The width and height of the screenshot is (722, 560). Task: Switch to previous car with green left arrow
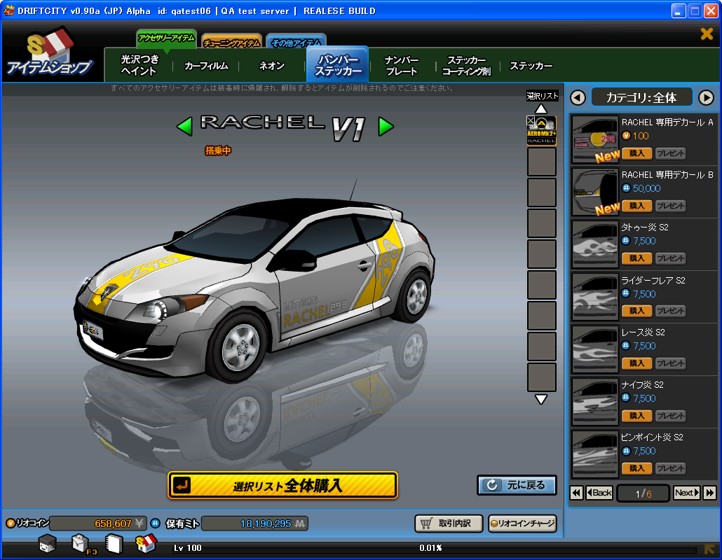tap(184, 127)
